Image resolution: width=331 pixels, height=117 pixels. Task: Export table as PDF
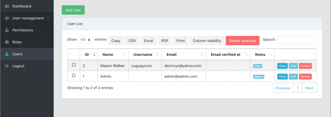(x=165, y=41)
